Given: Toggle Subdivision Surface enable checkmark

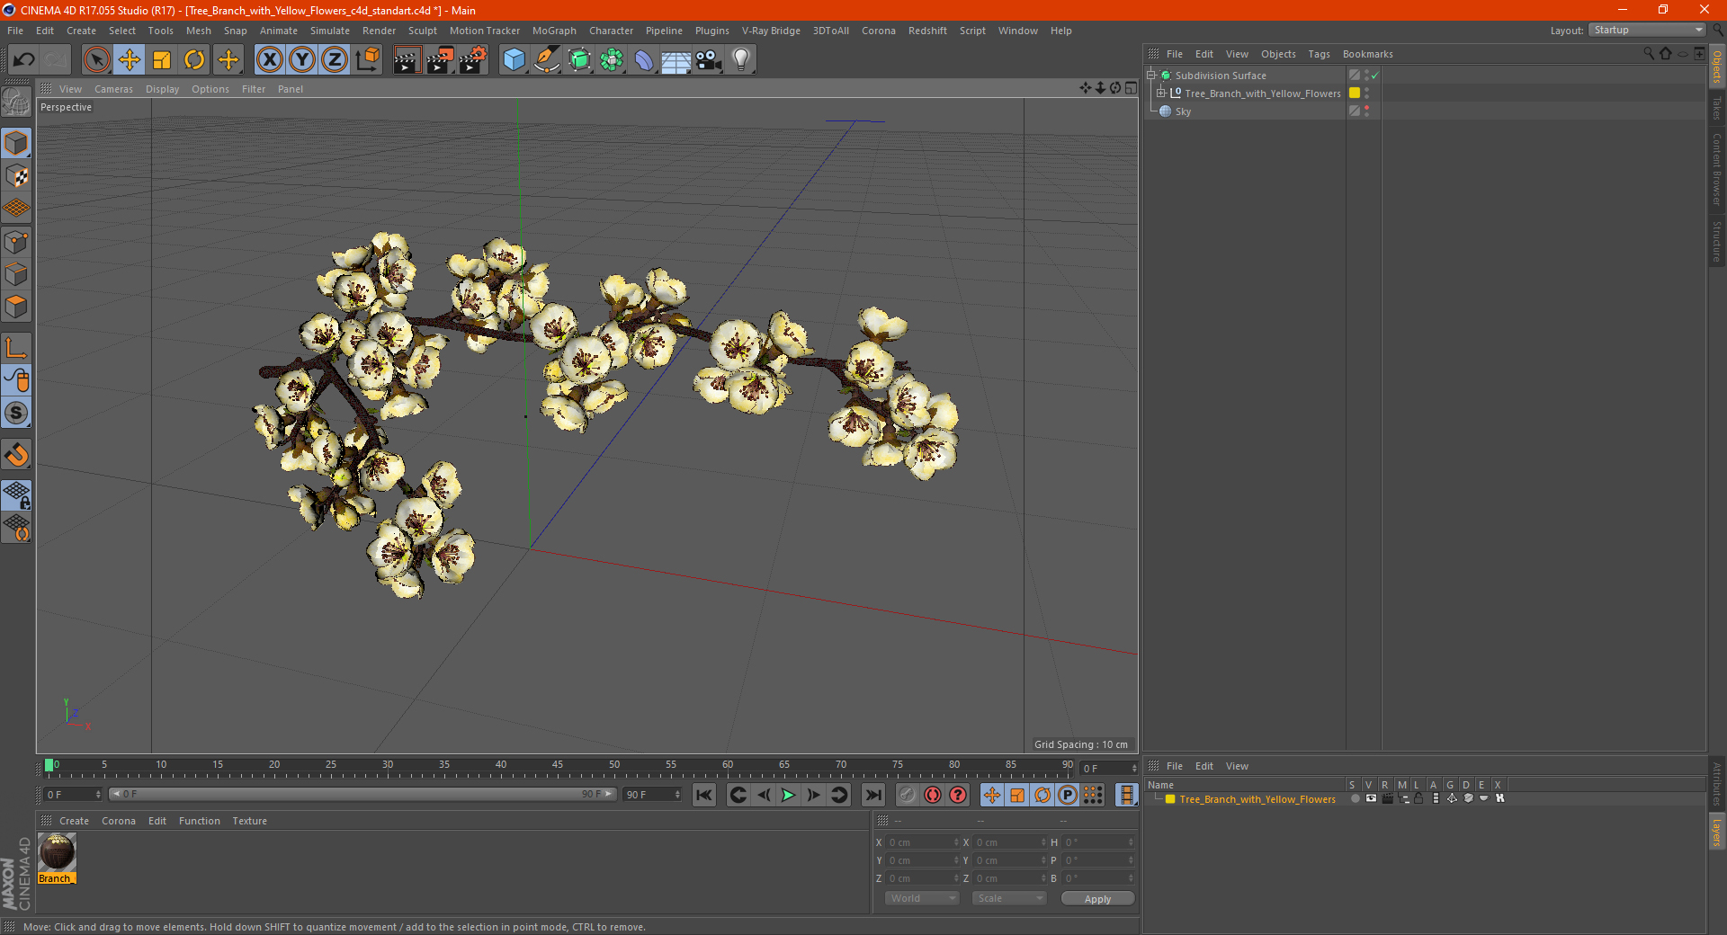Looking at the screenshot, I should pos(1374,76).
